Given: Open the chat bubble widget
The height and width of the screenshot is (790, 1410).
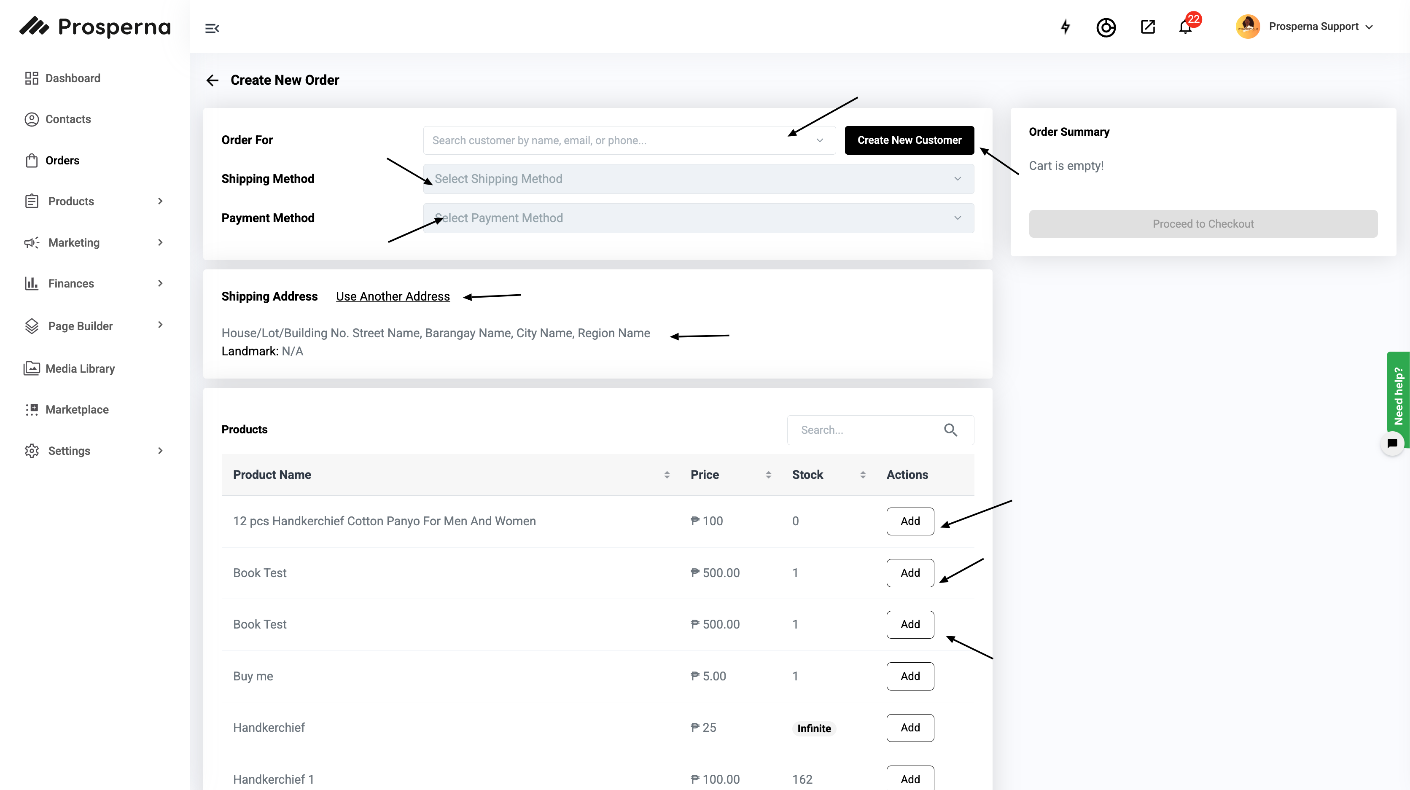Looking at the screenshot, I should coord(1392,443).
